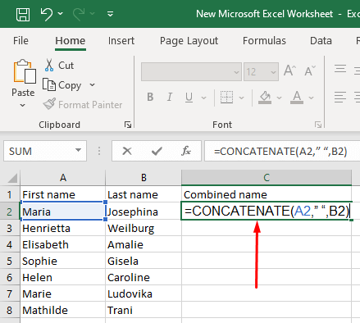Click the 'Combined name' cell
The image size is (360, 323).
tap(267, 194)
